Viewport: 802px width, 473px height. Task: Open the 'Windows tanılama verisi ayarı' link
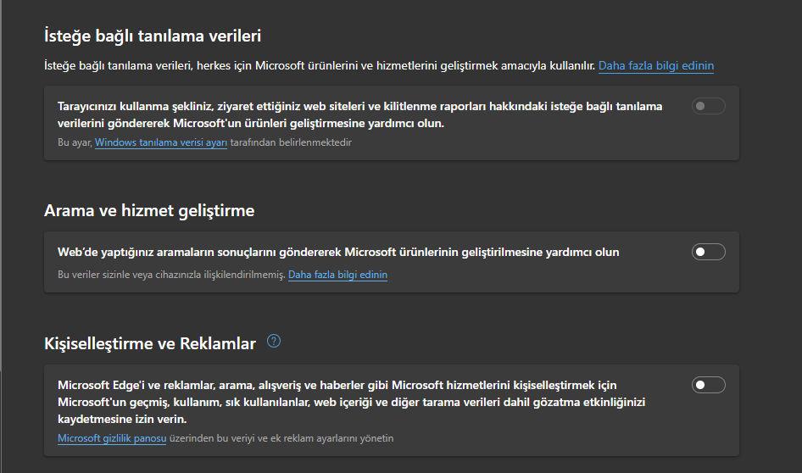click(161, 142)
